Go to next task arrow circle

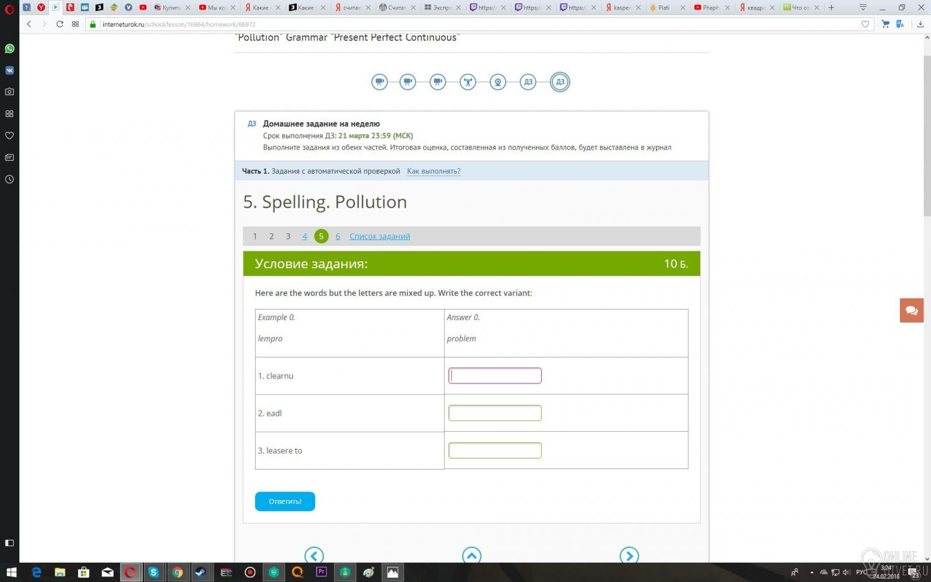(629, 555)
